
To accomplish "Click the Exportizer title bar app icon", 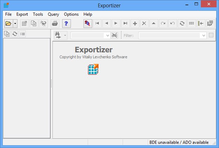I will coord(6,5).
